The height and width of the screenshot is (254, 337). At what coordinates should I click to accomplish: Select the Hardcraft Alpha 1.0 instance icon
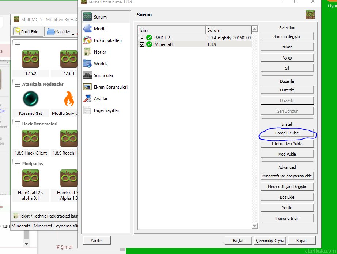click(69, 178)
